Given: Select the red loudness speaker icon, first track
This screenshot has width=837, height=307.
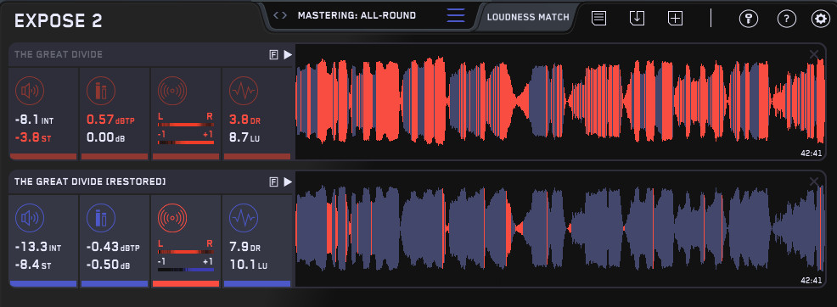Looking at the screenshot, I should (x=30, y=91).
